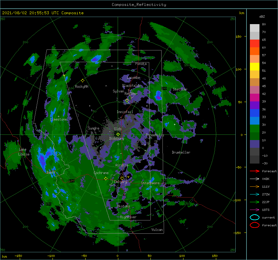Click the Airdrie city label
This screenshot has height=260, width=278.
point(122,165)
